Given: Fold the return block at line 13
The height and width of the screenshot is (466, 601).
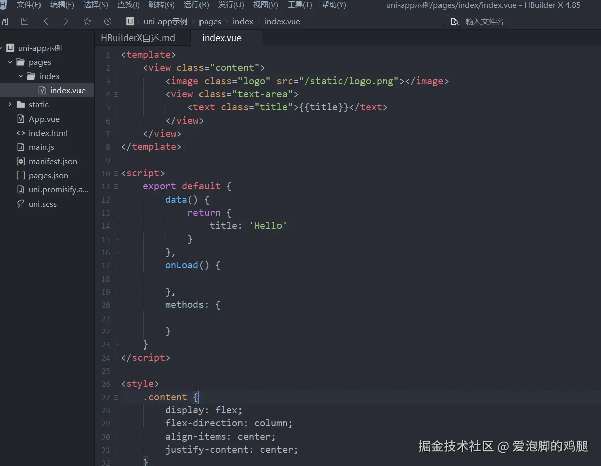Looking at the screenshot, I should click(x=116, y=213).
